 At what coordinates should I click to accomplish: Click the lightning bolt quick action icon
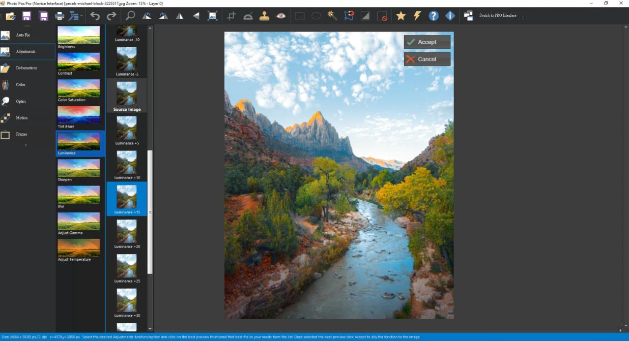[417, 16]
